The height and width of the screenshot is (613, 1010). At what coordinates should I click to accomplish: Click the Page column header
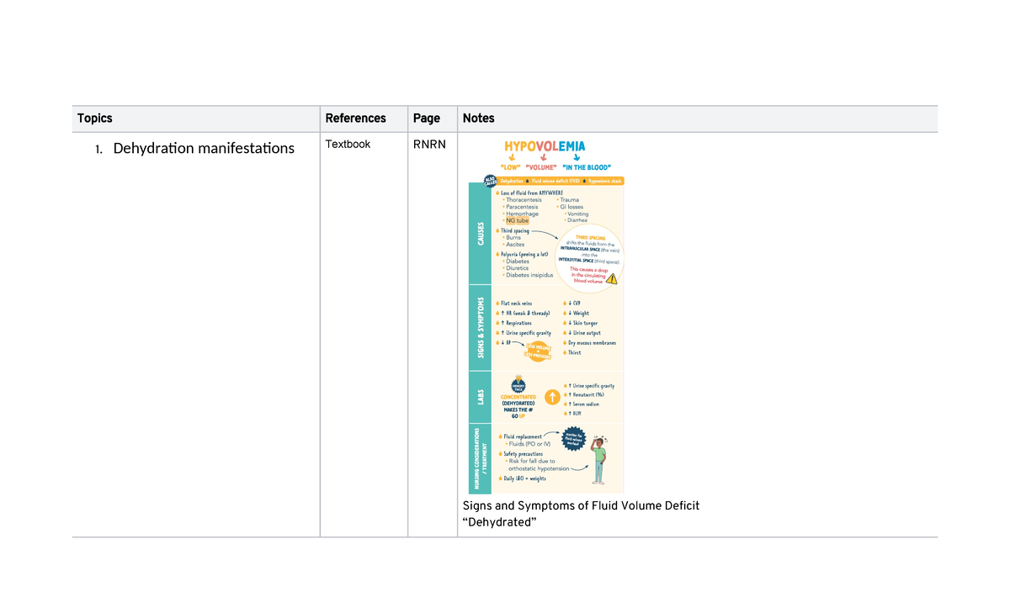point(426,119)
